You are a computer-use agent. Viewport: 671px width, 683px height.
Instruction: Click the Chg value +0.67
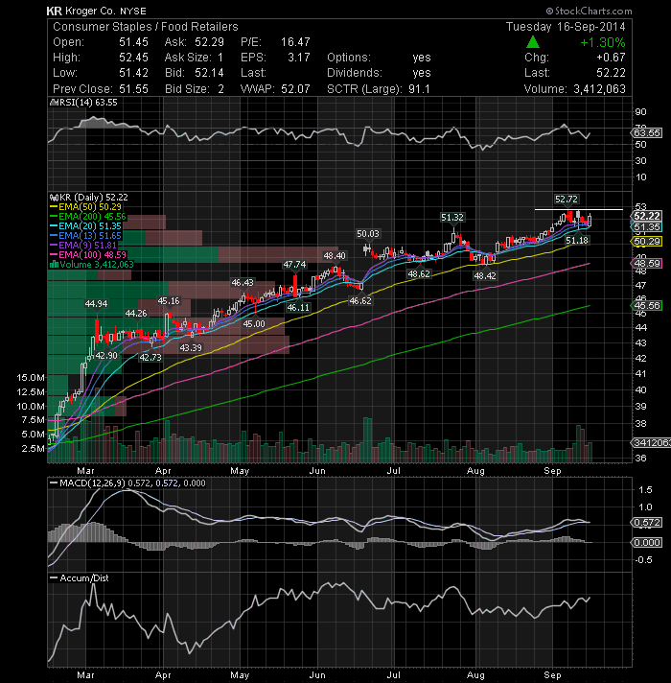(x=611, y=58)
